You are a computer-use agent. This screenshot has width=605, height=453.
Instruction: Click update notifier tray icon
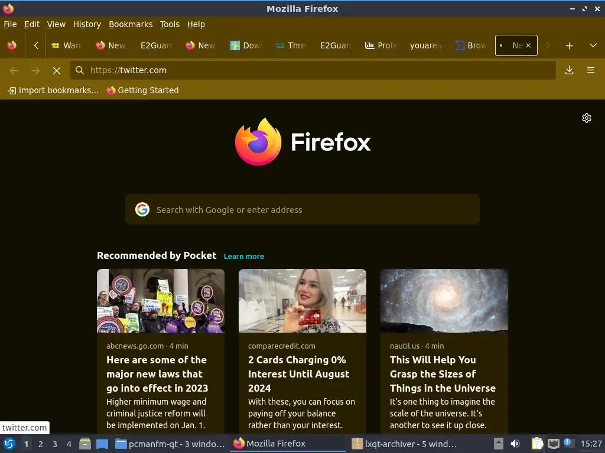[569, 443]
